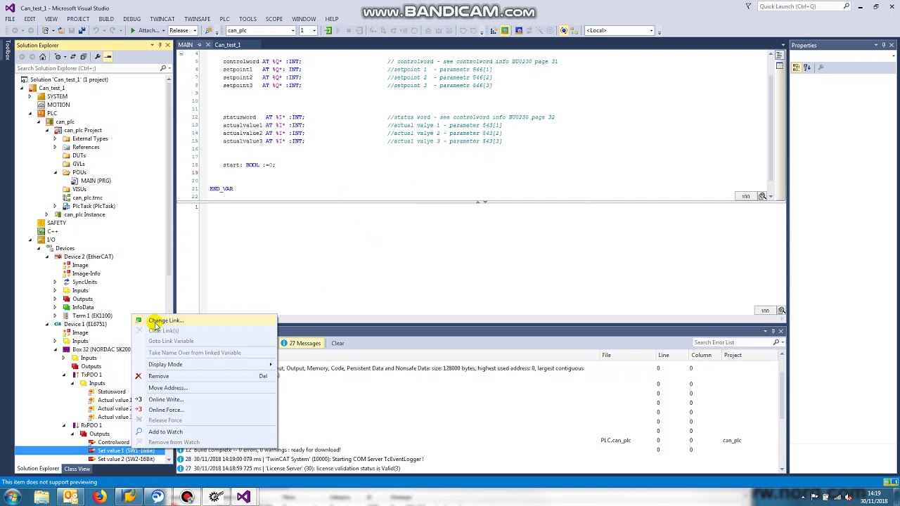The image size is (900, 506).
Task: Click zoom magnifier icon in declaration editor
Action: coord(762,196)
